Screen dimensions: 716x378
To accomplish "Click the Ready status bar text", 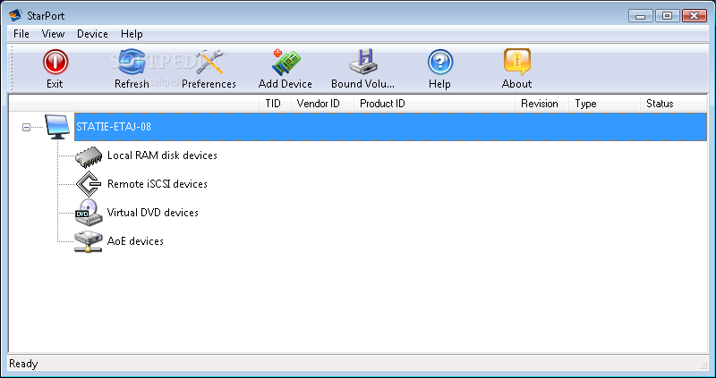I will [23, 364].
